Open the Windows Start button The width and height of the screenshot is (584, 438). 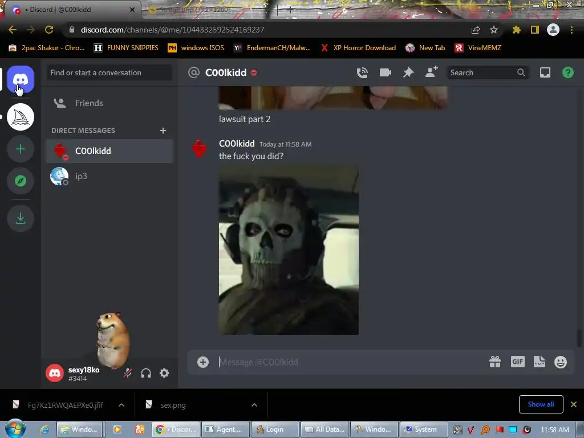(15, 429)
